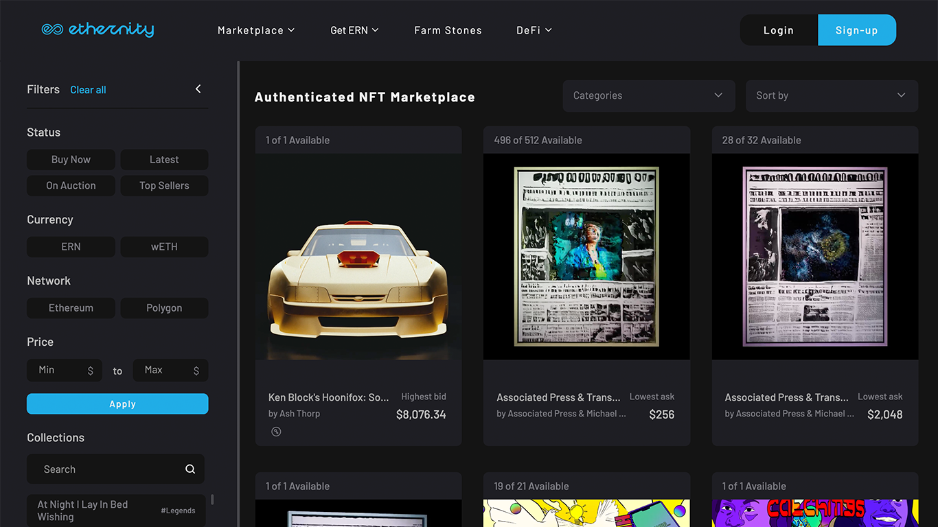Image resolution: width=938 pixels, height=527 pixels.
Task: Click the $2,048 lowest ask price
Action: pos(885,414)
